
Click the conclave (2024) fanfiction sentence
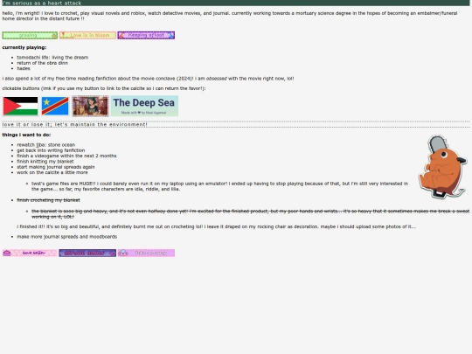[148, 79]
